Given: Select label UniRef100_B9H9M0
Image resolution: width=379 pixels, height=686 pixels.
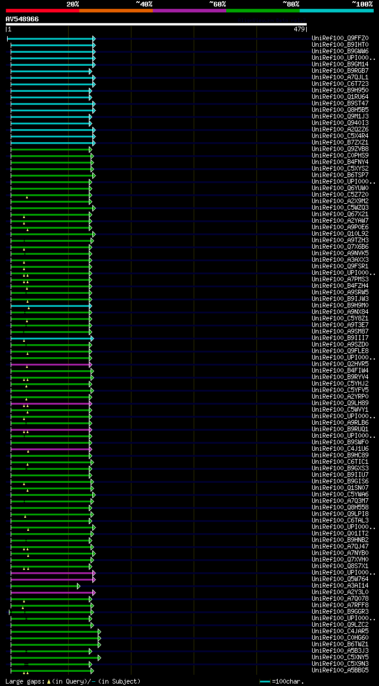Looking at the screenshot, I should 340,306.
